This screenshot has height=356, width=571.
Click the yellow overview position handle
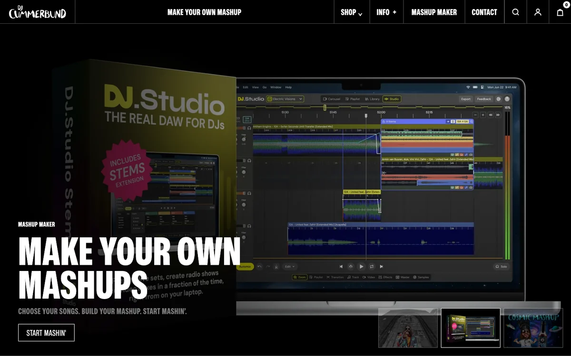tap(325, 108)
